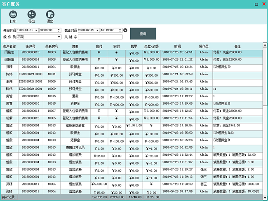Click the 导出 (Export) toolbar icon
The height and width of the screenshot is (201, 268).
(x=31, y=16)
